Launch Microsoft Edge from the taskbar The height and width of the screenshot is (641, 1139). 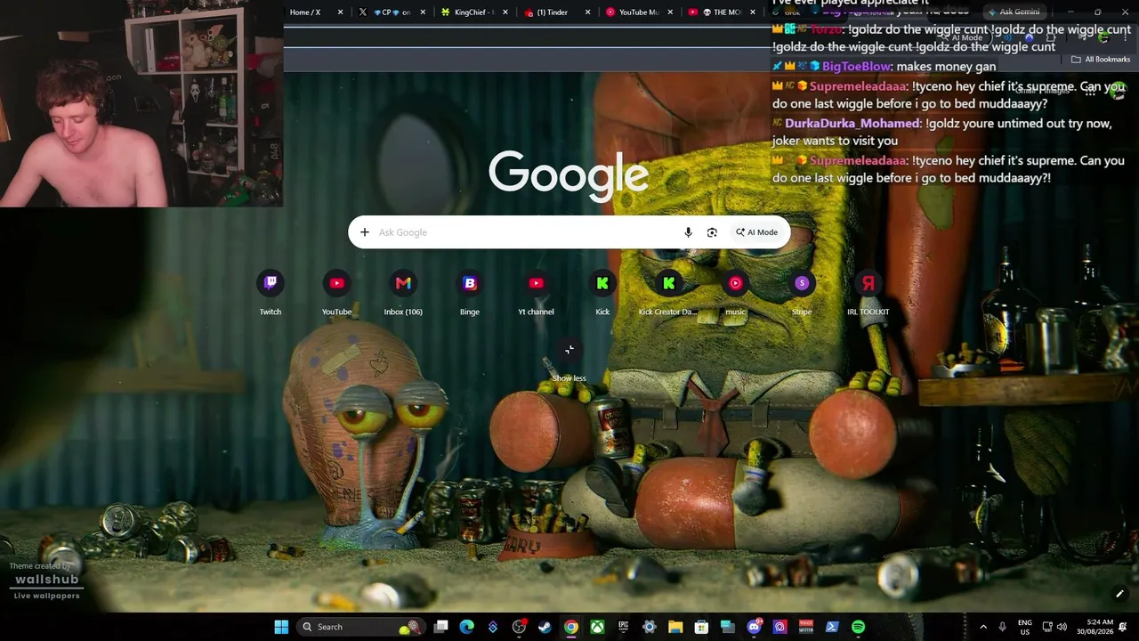467,627
